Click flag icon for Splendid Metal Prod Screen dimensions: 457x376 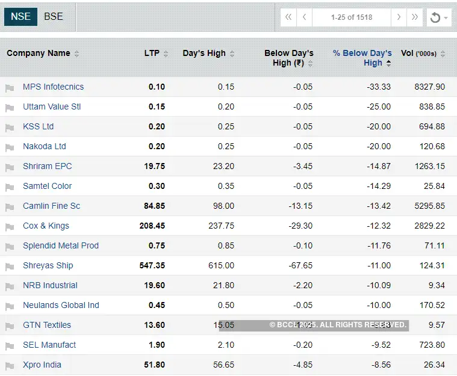coord(10,247)
